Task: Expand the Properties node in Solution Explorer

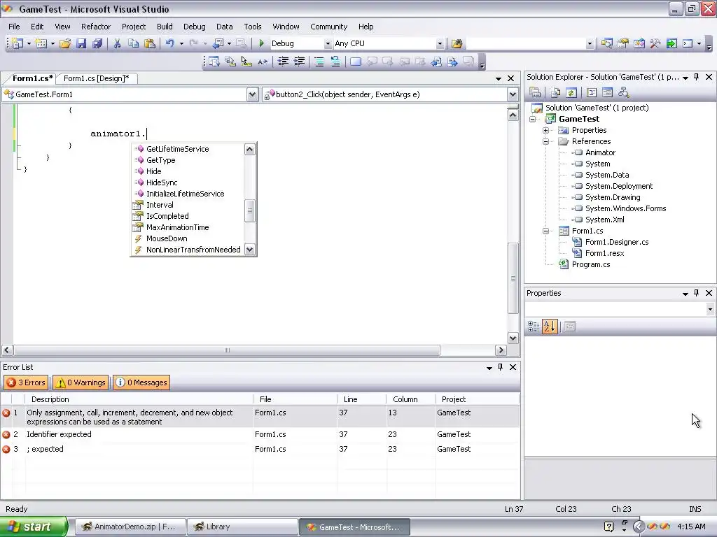Action: (x=545, y=130)
